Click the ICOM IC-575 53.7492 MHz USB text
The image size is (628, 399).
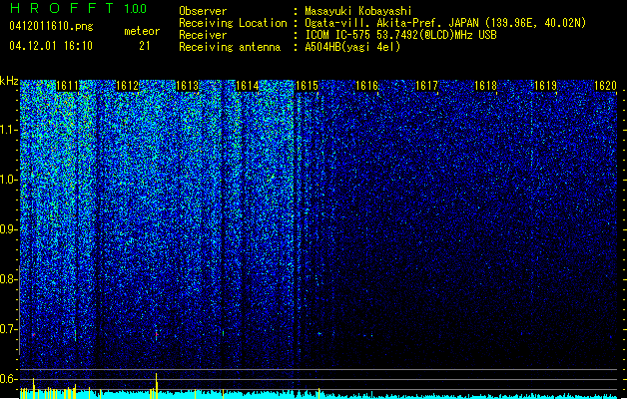point(401,35)
